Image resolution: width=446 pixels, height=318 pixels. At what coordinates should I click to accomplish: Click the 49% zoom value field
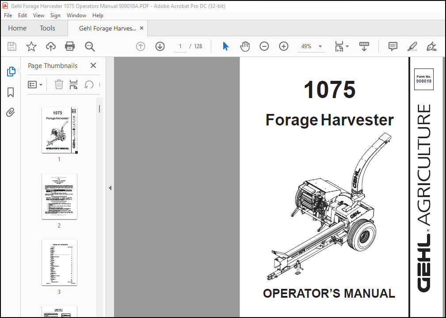[307, 46]
